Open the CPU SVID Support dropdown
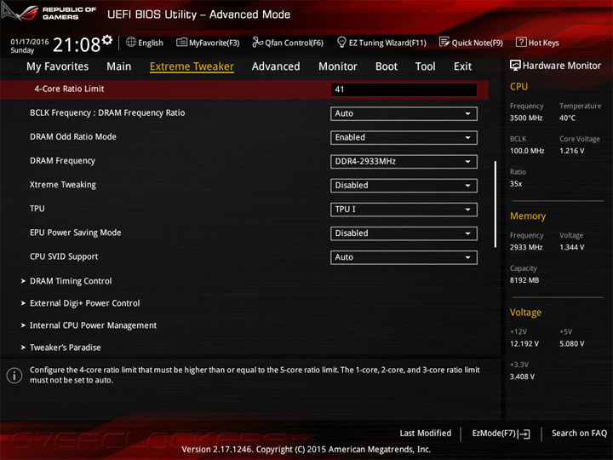 click(404, 257)
